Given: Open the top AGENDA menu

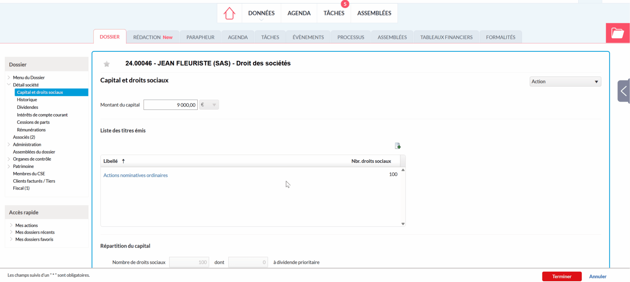Looking at the screenshot, I should coord(299,13).
